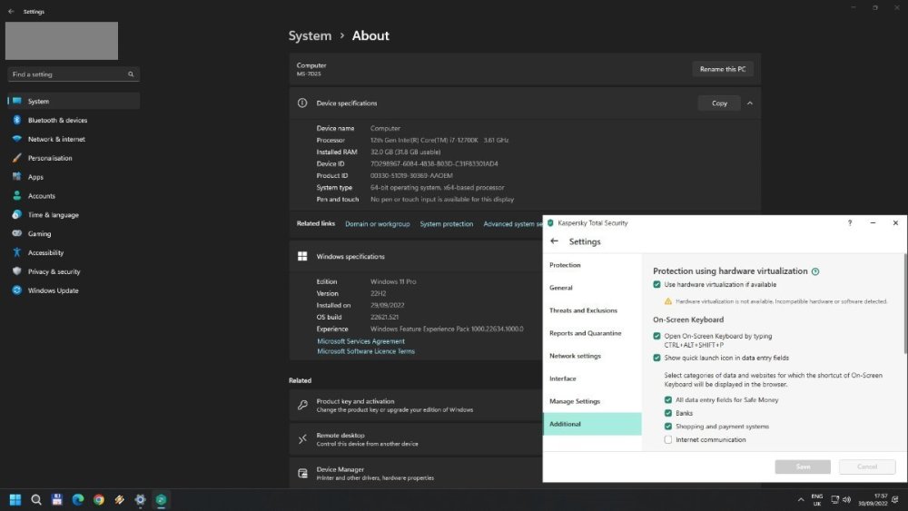
Task: Open Windows Update in the sidebar
Action: (x=53, y=290)
